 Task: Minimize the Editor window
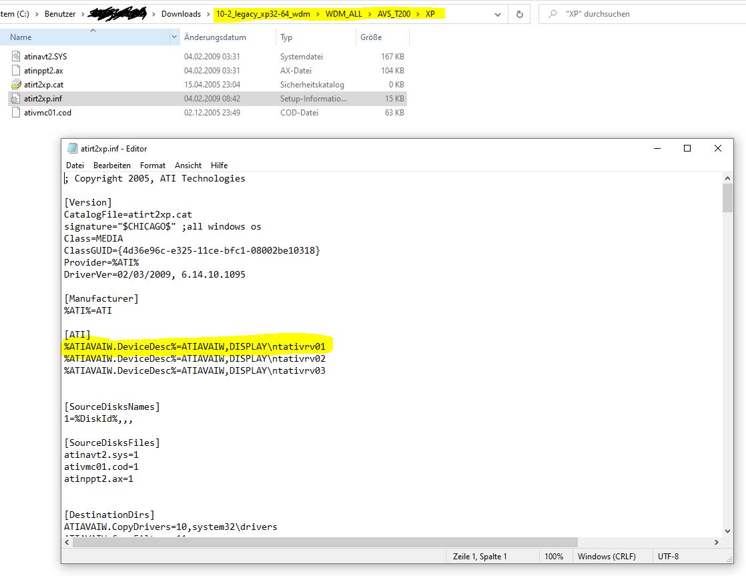coord(657,149)
